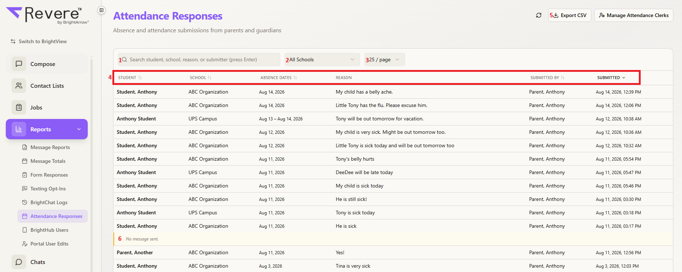Click the 'Yes!' reason cell

pos(340,253)
